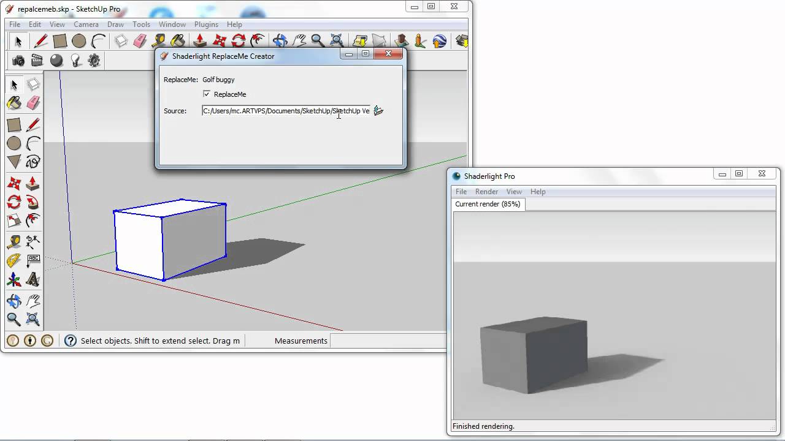Open the Camera menu
Image resolution: width=785 pixels, height=441 pixels.
coord(86,24)
